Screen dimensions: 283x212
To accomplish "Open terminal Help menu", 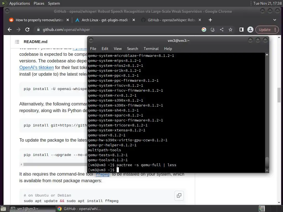I will coord(168,49).
